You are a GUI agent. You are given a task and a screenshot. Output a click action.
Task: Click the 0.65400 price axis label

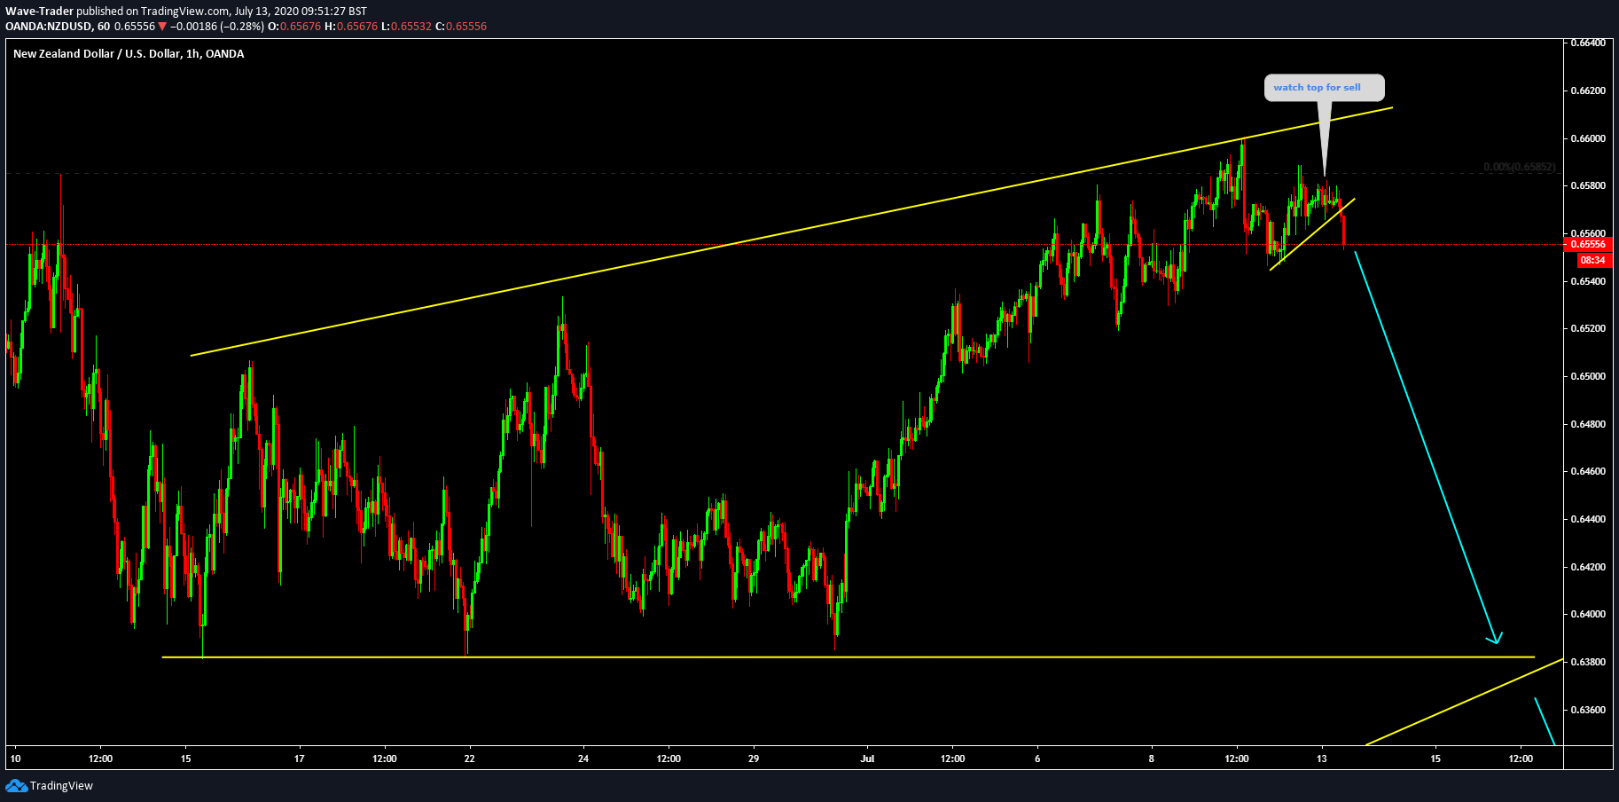1588,281
